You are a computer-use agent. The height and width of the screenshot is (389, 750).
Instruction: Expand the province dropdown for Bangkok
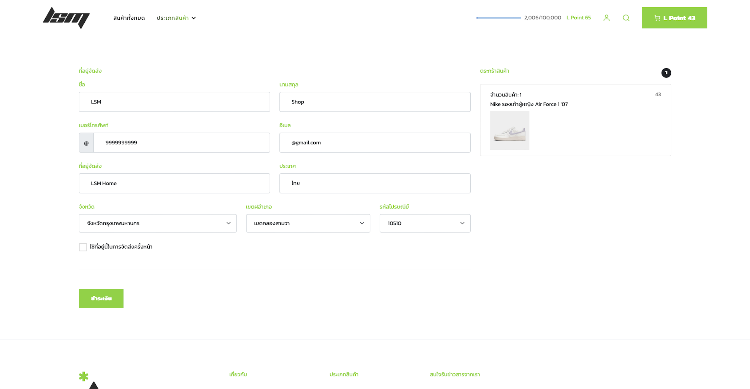pos(158,223)
